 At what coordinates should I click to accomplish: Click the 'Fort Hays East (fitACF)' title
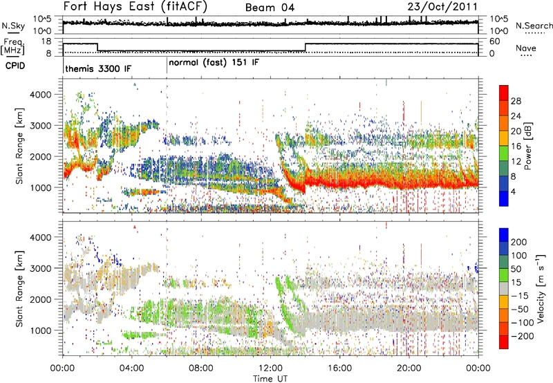click(x=135, y=7)
